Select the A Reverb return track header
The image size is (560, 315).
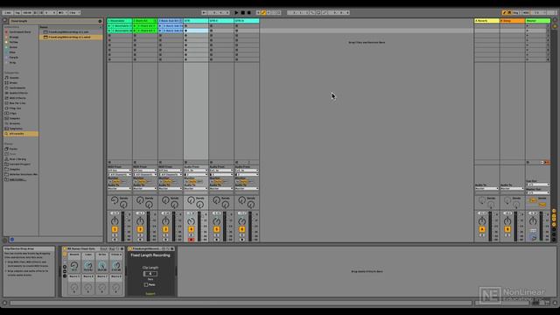pyautogui.click(x=486, y=21)
